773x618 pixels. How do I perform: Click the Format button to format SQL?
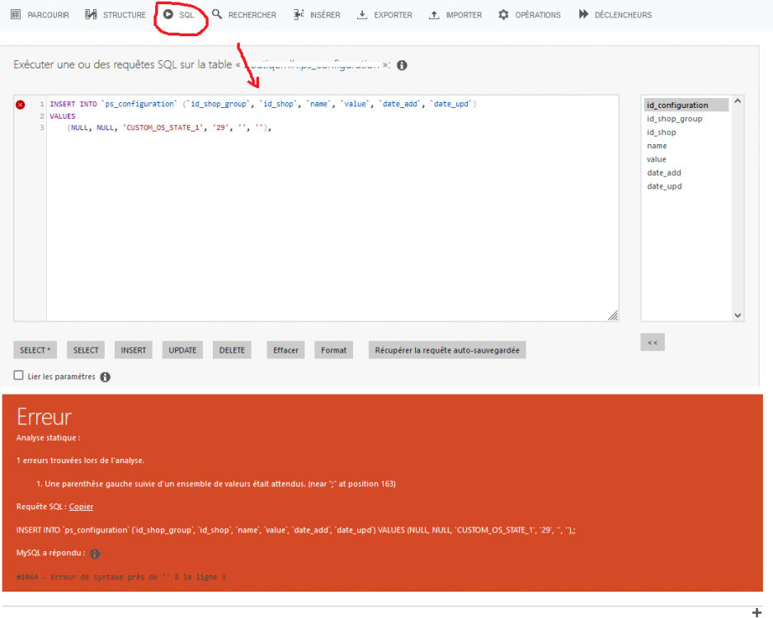pos(333,349)
